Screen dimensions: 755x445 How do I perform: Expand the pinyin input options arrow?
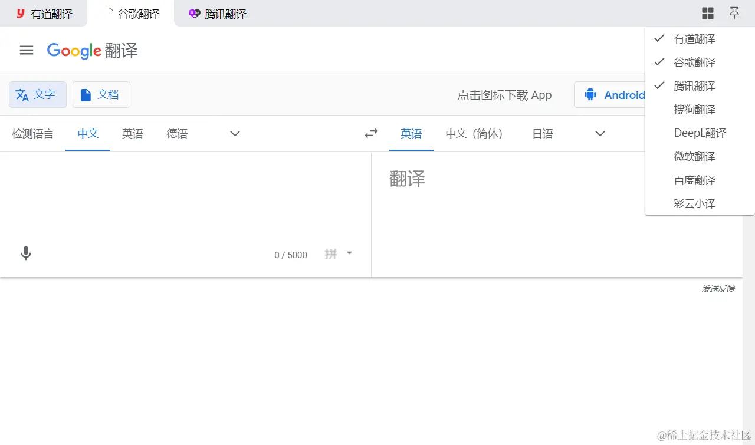349,253
